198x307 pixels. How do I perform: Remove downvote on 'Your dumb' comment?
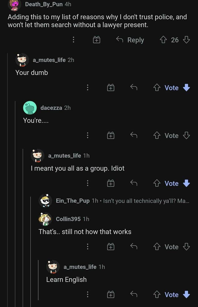click(186, 88)
